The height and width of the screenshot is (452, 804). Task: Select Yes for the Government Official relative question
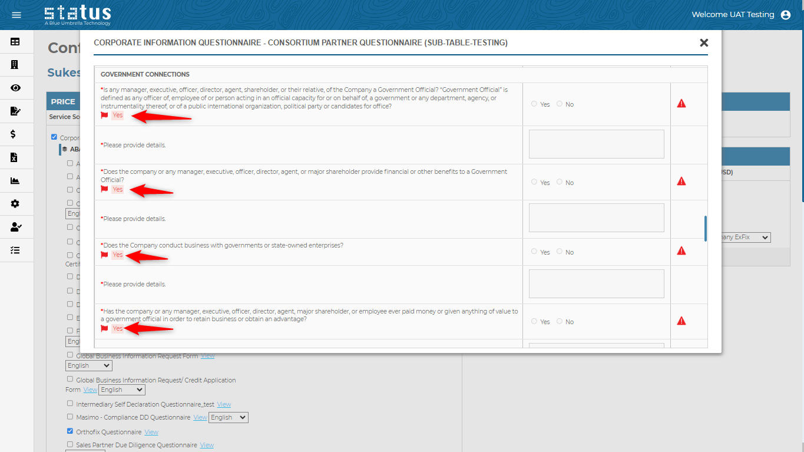click(x=534, y=104)
